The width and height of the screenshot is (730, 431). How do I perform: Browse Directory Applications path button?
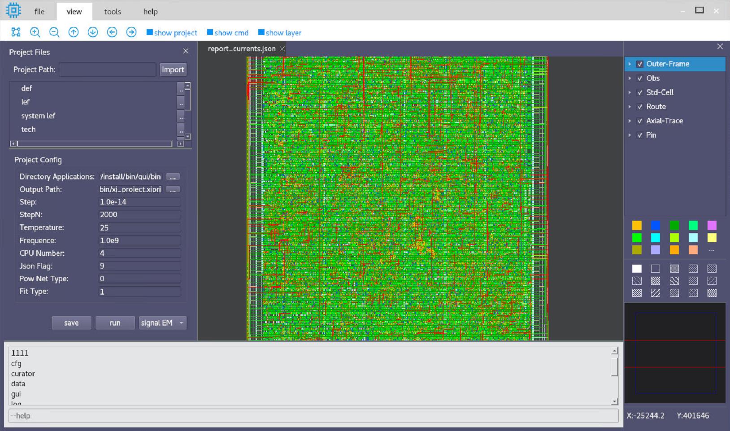coord(173,177)
